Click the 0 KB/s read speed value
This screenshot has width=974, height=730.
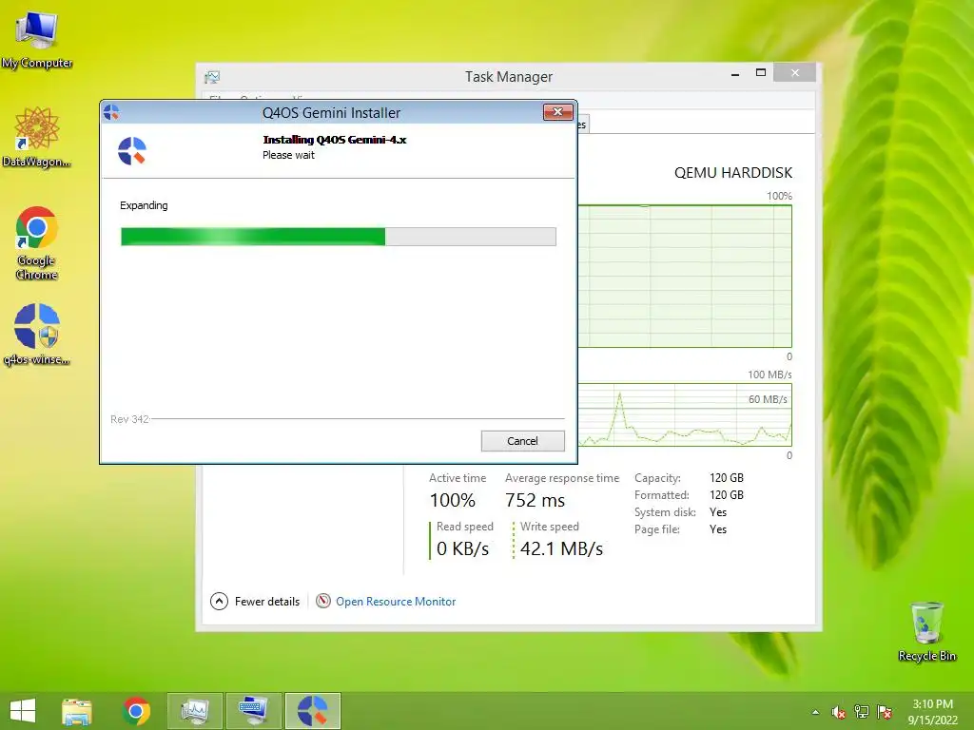[463, 548]
